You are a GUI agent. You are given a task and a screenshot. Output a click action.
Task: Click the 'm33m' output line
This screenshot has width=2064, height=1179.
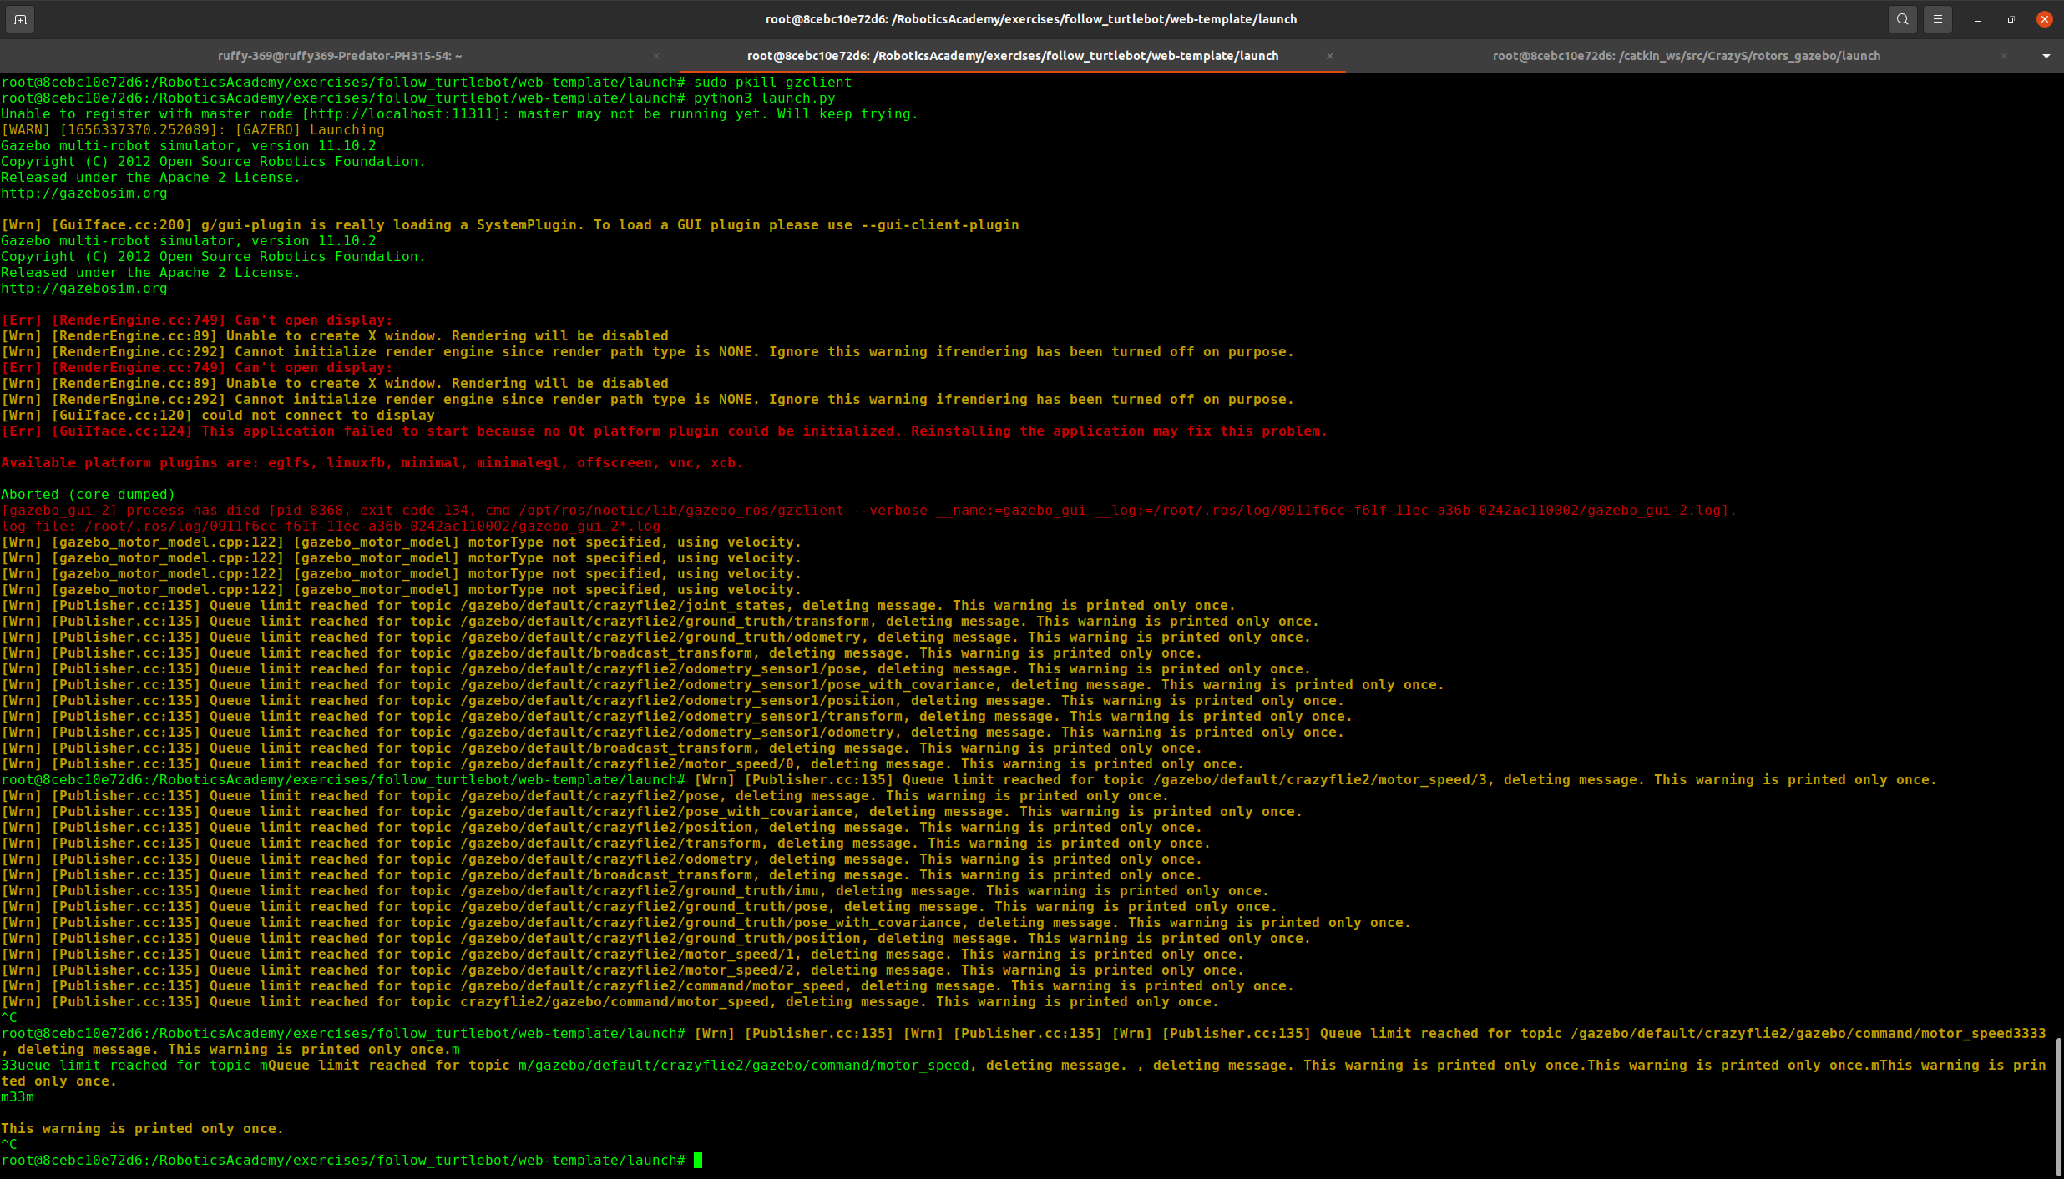tap(18, 1097)
